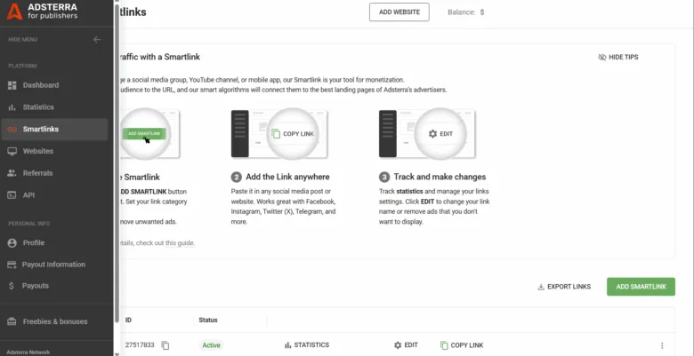Open Freebies & bonuses section
The image size is (694, 356).
pyautogui.click(x=54, y=321)
